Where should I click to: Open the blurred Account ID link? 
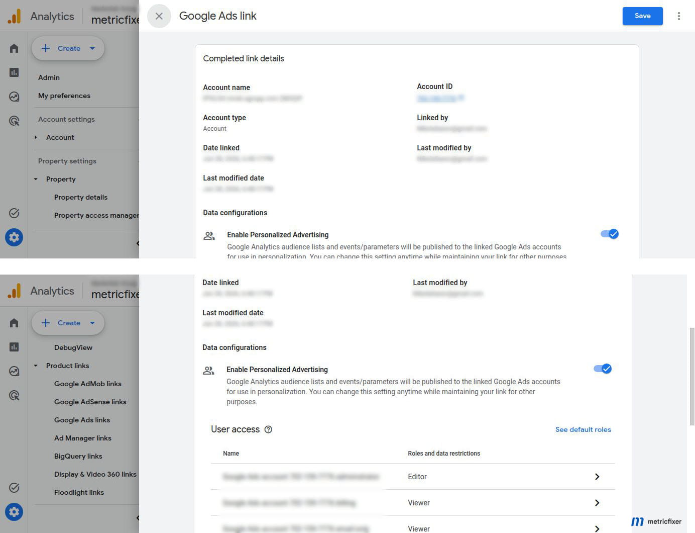440,98
